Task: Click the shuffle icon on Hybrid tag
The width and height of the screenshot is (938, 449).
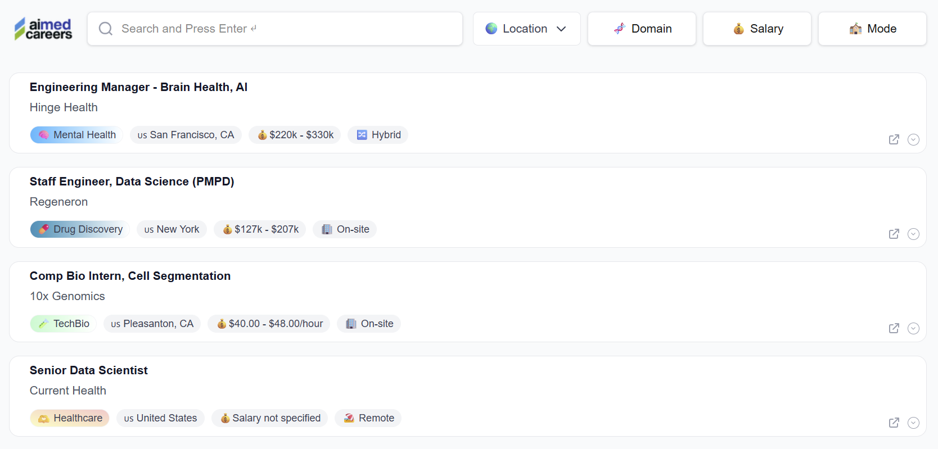Action: pyautogui.click(x=362, y=135)
